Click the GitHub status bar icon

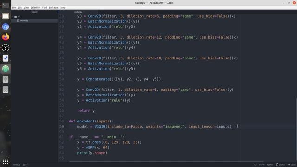280,165
